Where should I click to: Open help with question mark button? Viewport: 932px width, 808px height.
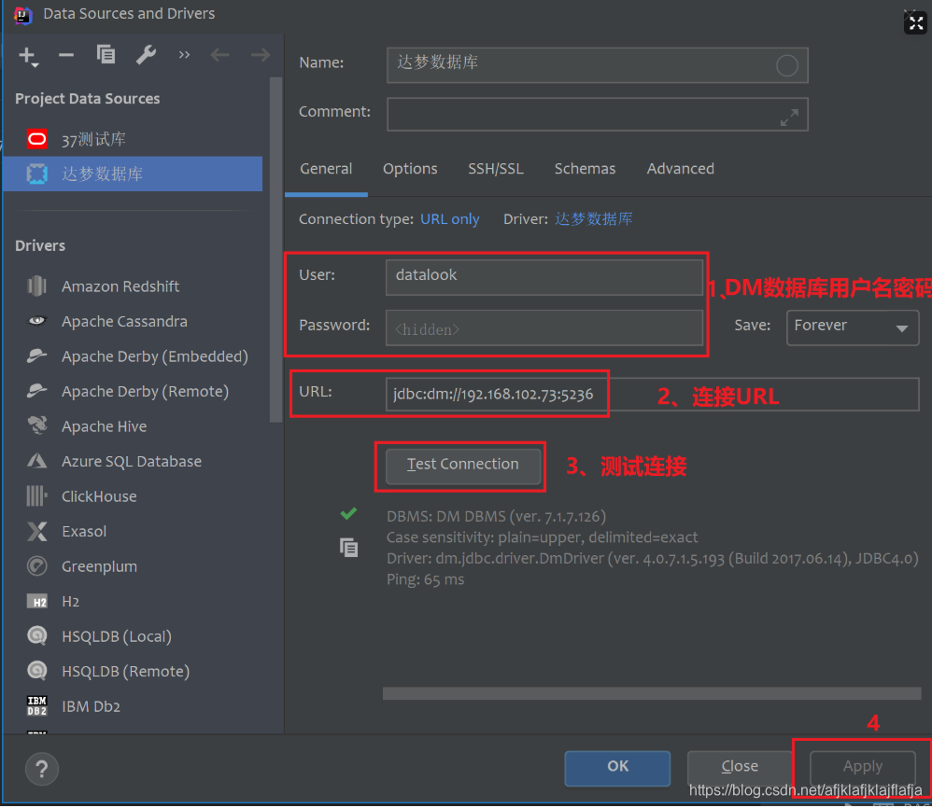pyautogui.click(x=42, y=770)
